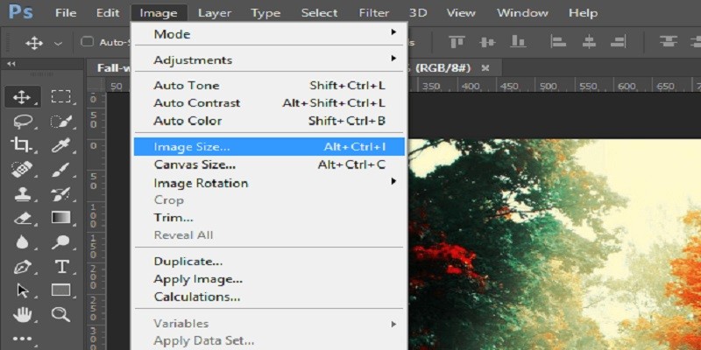Align top edges in options bar
The width and height of the screenshot is (701, 350).
(x=457, y=42)
